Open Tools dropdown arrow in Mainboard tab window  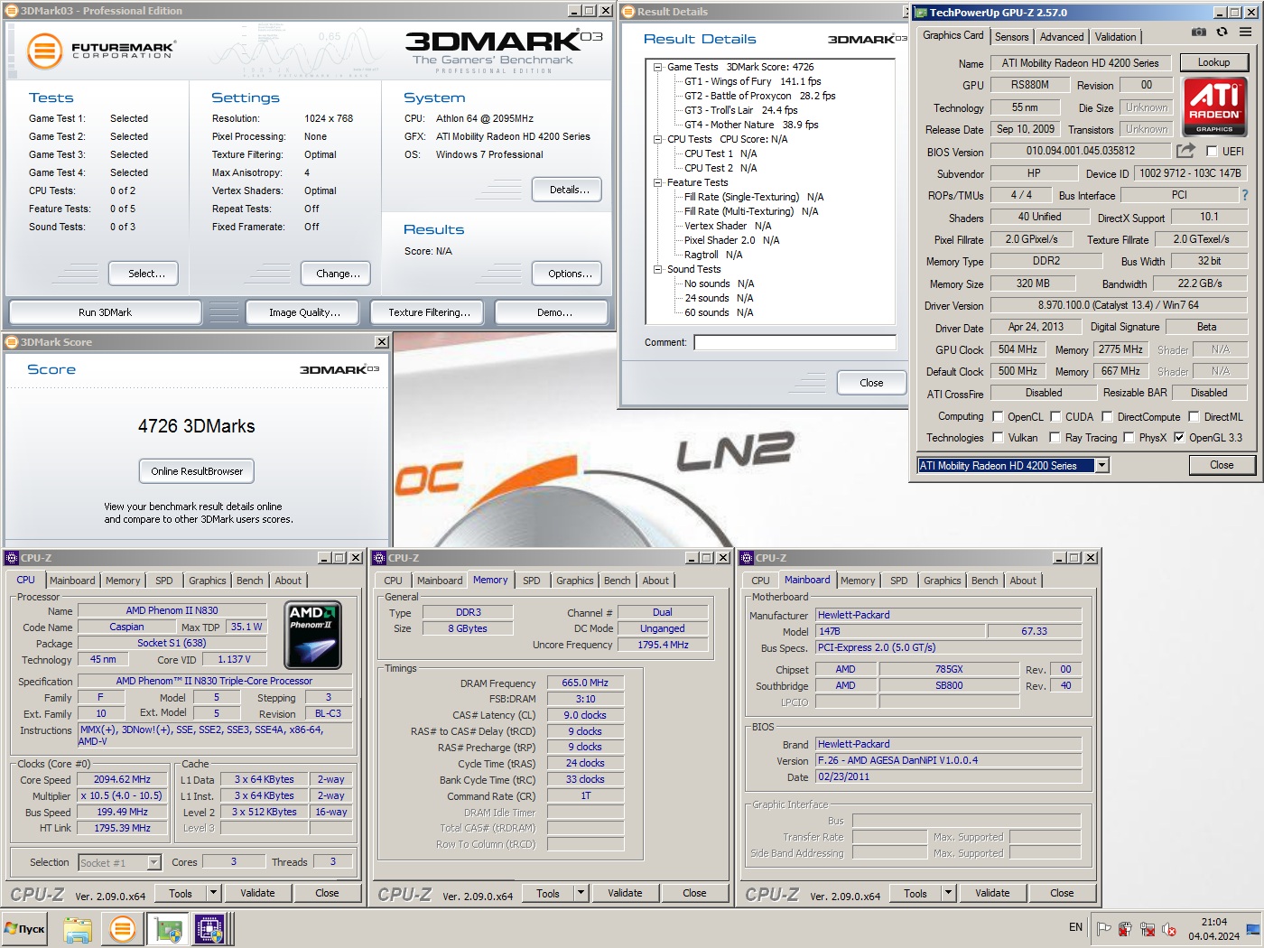point(949,893)
